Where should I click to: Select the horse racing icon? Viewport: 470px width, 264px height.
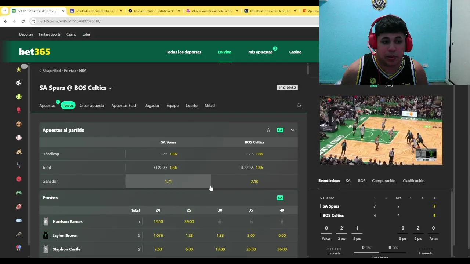(19, 151)
